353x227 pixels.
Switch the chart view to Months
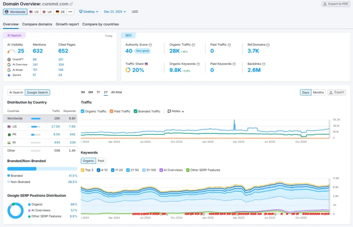click(318, 92)
